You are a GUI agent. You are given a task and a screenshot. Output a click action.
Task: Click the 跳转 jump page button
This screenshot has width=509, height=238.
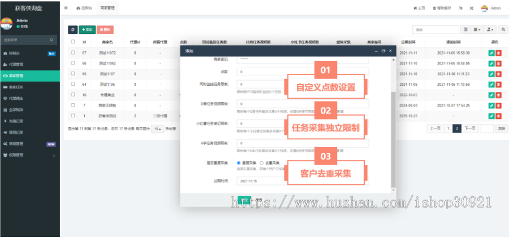502,129
